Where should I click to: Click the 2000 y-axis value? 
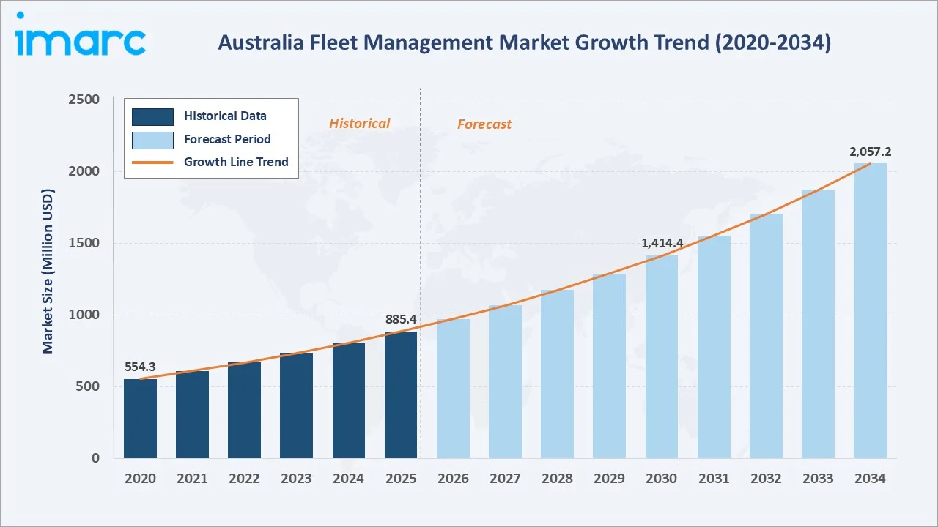click(84, 171)
